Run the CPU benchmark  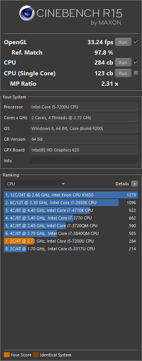tap(123, 62)
